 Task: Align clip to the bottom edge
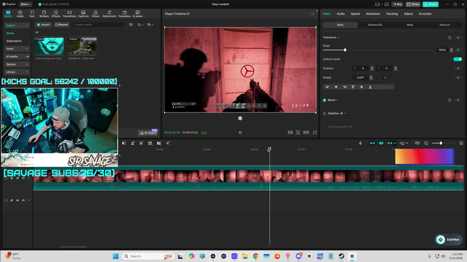[x=370, y=87]
